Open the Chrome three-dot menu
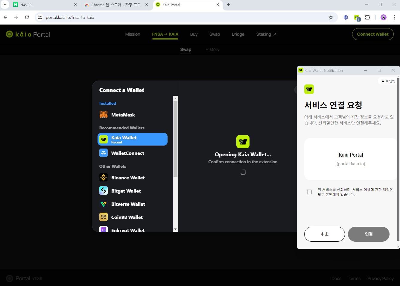 tap(394, 17)
